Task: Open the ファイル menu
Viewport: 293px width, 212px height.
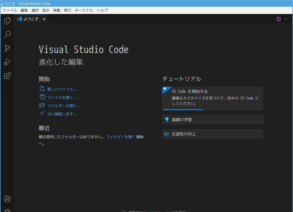Action: pyautogui.click(x=10, y=10)
